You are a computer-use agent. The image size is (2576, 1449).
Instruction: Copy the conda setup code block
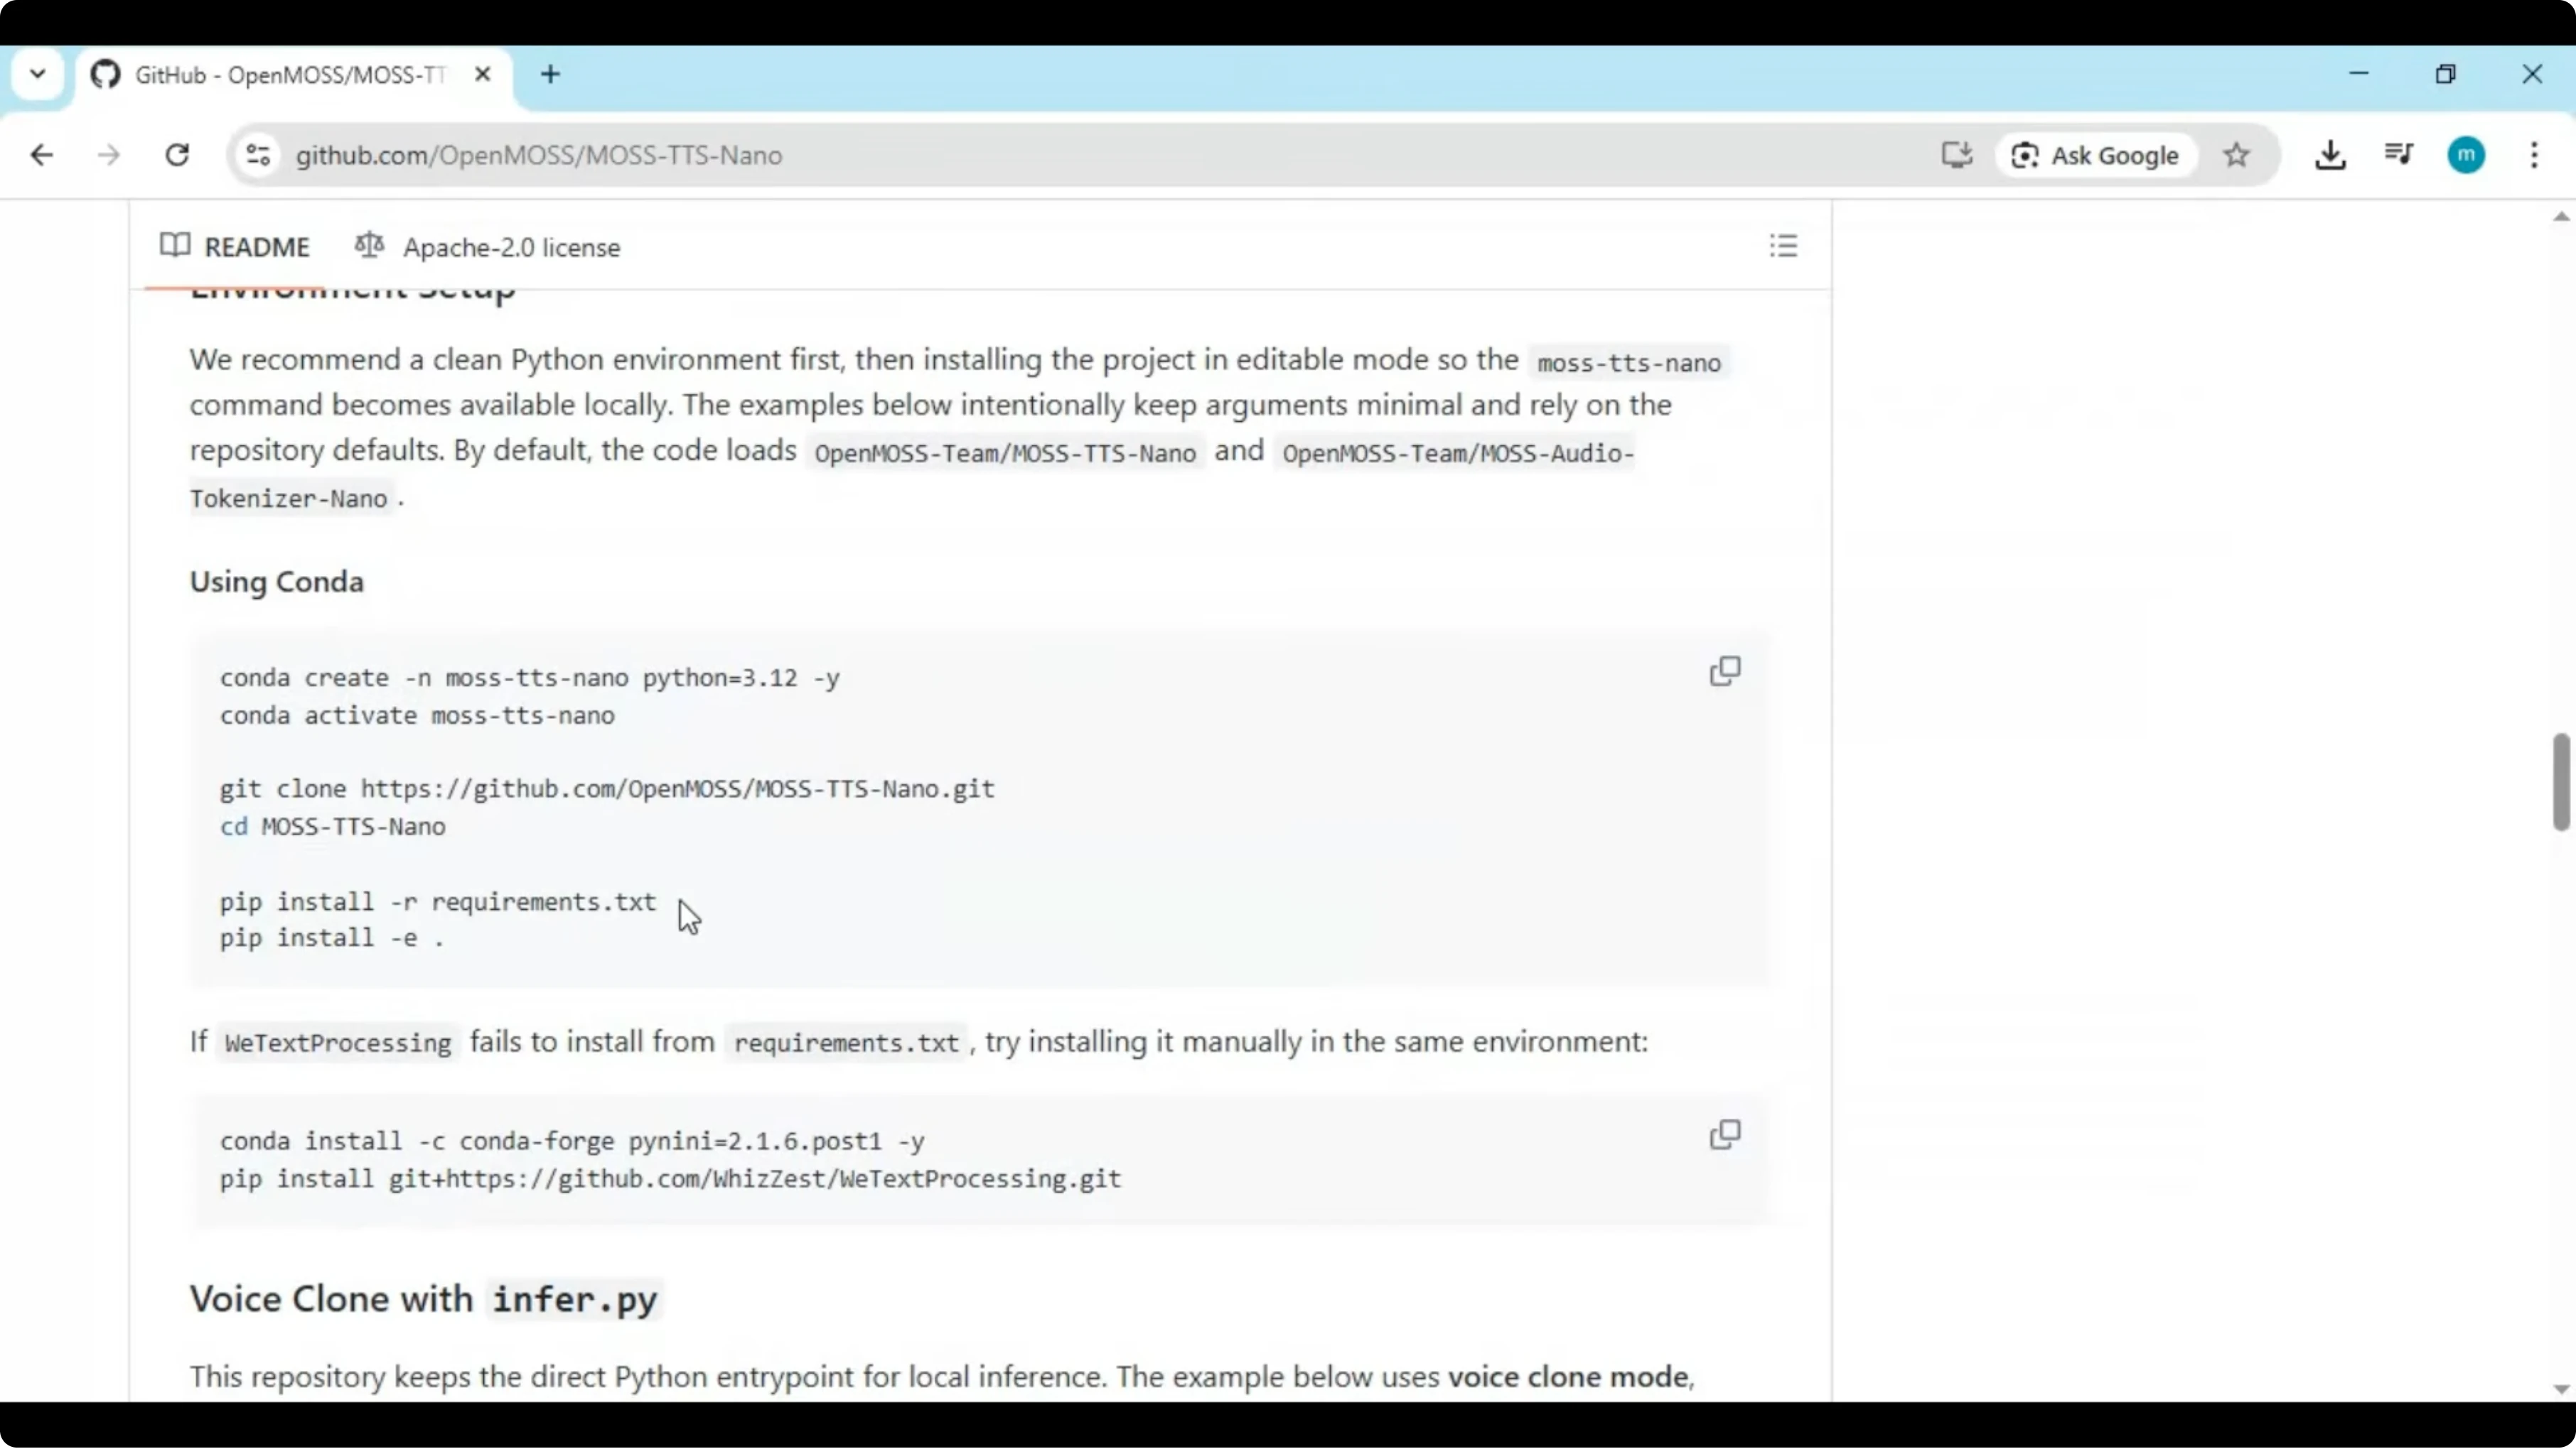(x=1724, y=671)
